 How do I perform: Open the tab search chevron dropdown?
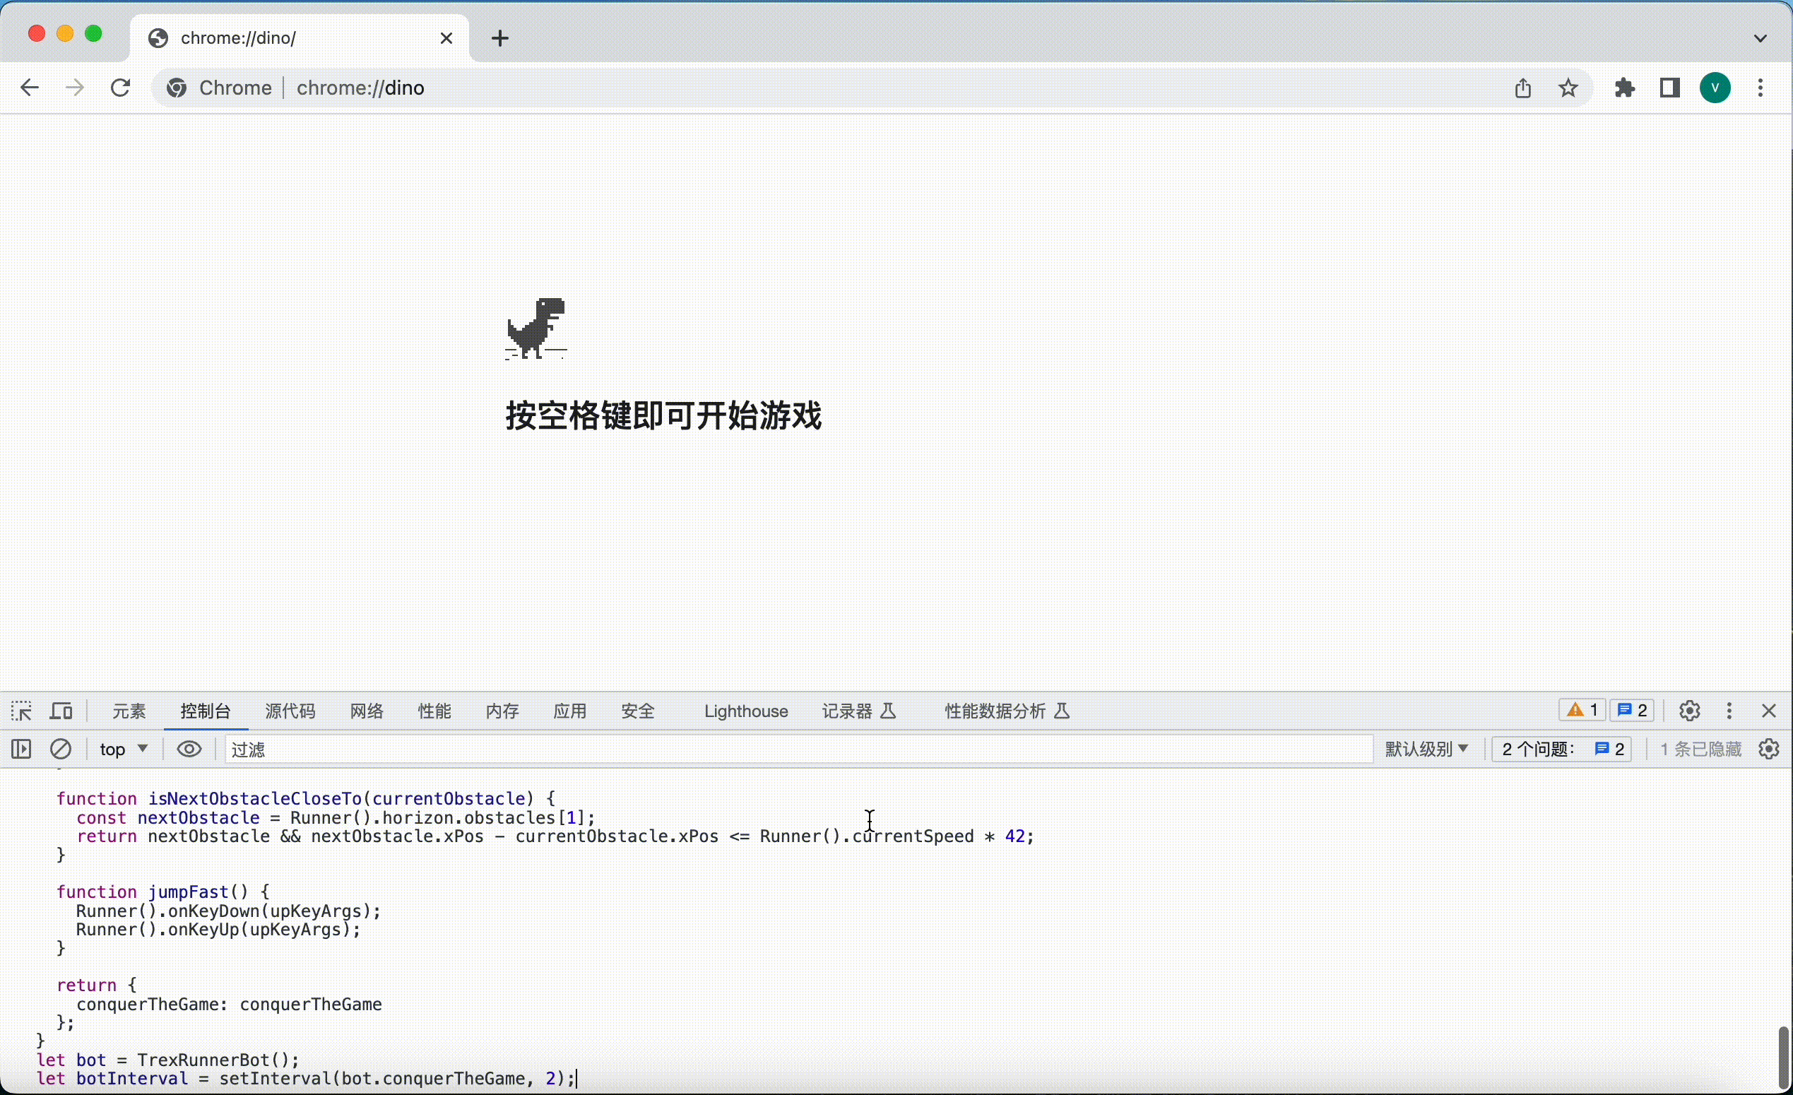pyautogui.click(x=1761, y=38)
